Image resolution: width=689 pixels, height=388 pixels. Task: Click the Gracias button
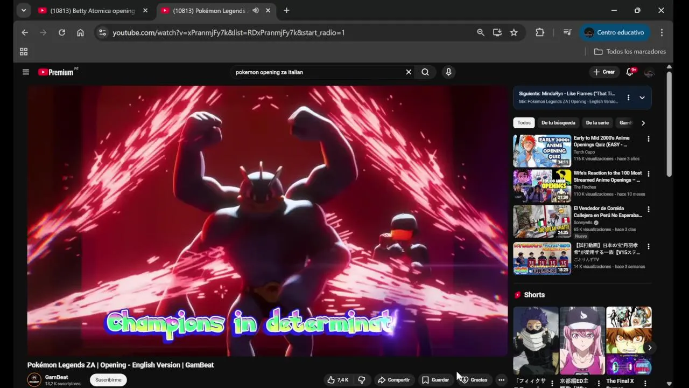[x=474, y=380]
